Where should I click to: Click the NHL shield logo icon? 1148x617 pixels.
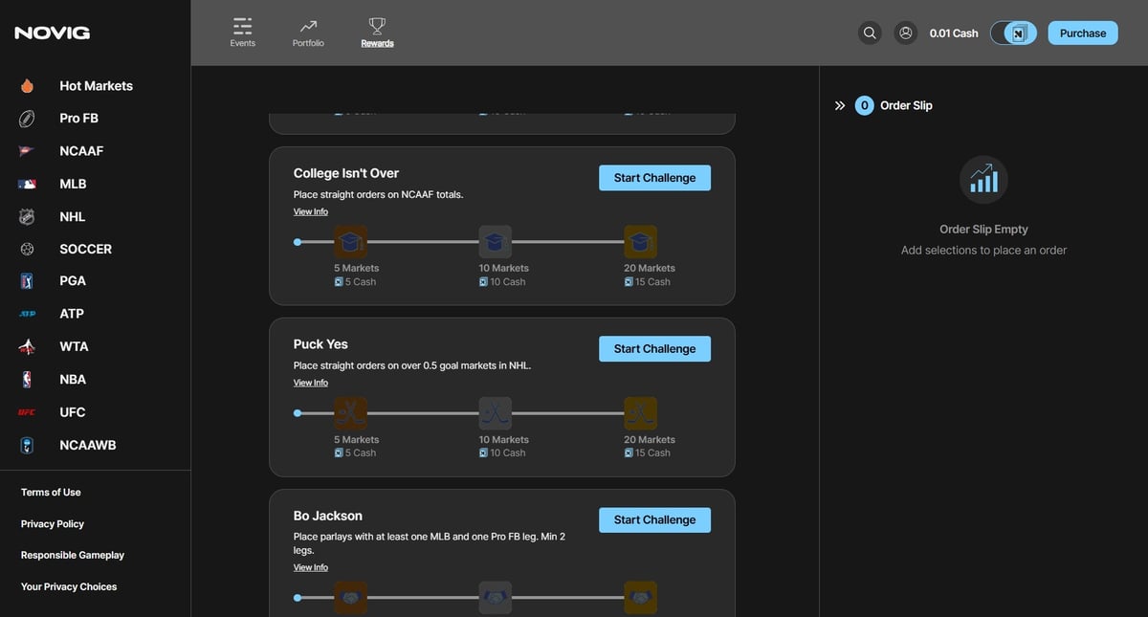(x=27, y=217)
